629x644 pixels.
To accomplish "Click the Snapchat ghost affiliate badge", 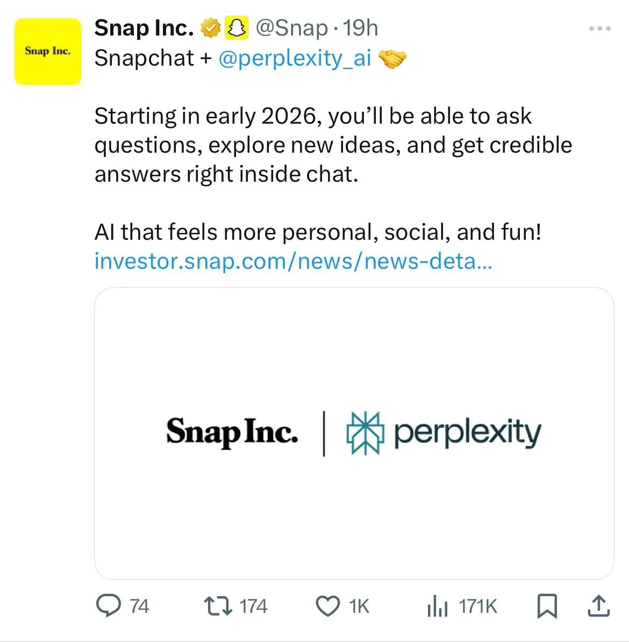I will click(238, 28).
